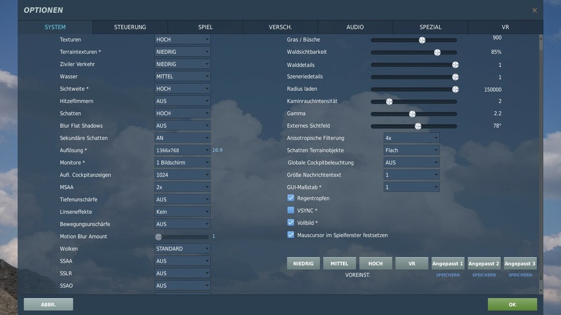Toggle the Vollbild checkbox
The width and height of the screenshot is (561, 315).
pyautogui.click(x=291, y=223)
